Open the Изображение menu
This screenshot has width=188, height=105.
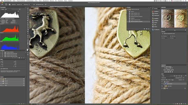pyautogui.click(x=30, y=1)
